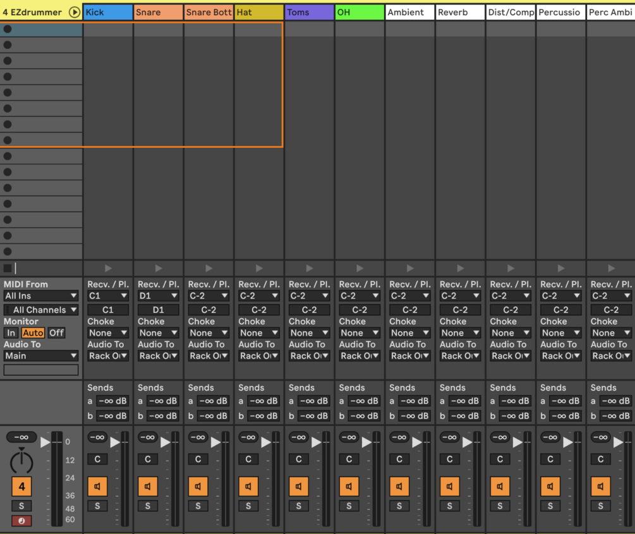Viewport: 635px width, 534px height.
Task: Open the Snare receive note D1 dropdown
Action: click(x=159, y=296)
